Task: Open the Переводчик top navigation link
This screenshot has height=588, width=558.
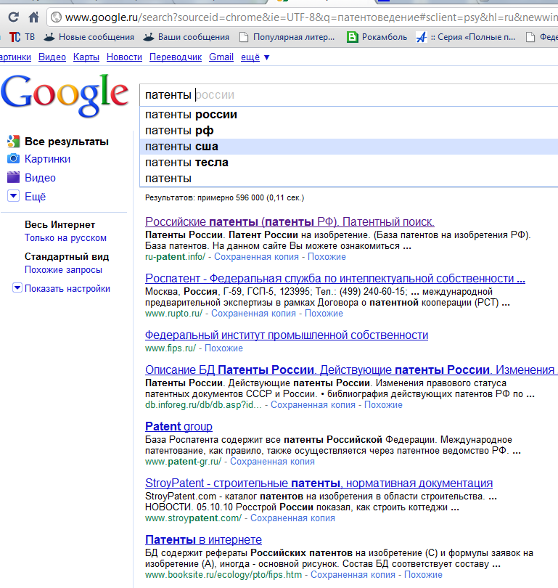Action: [x=176, y=57]
